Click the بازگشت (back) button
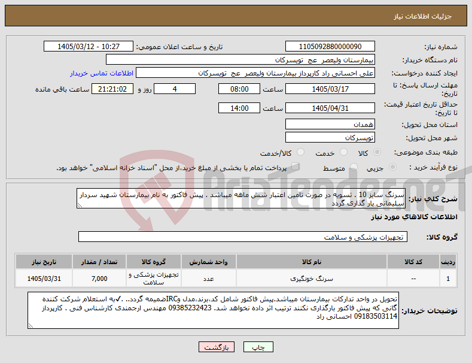 [x=217, y=347]
